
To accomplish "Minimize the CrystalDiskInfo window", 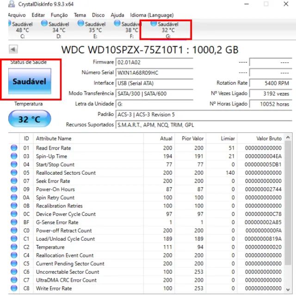I will pyautogui.click(x=247, y=4).
